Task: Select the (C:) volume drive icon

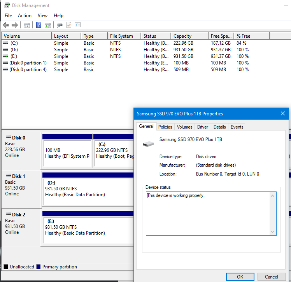Action: point(5,43)
